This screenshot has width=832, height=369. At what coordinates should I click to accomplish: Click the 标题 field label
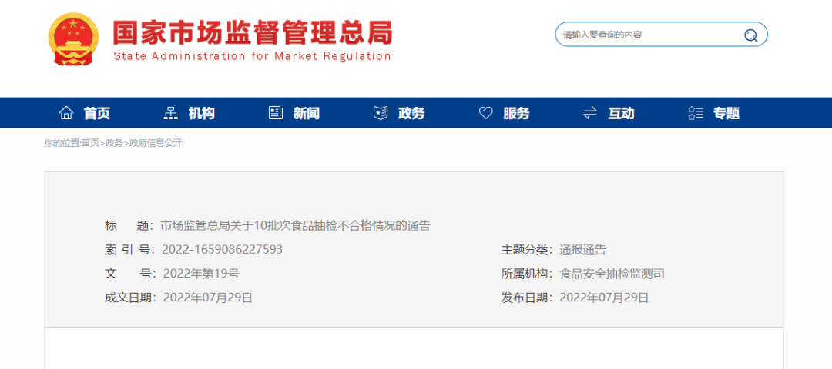coord(129,226)
